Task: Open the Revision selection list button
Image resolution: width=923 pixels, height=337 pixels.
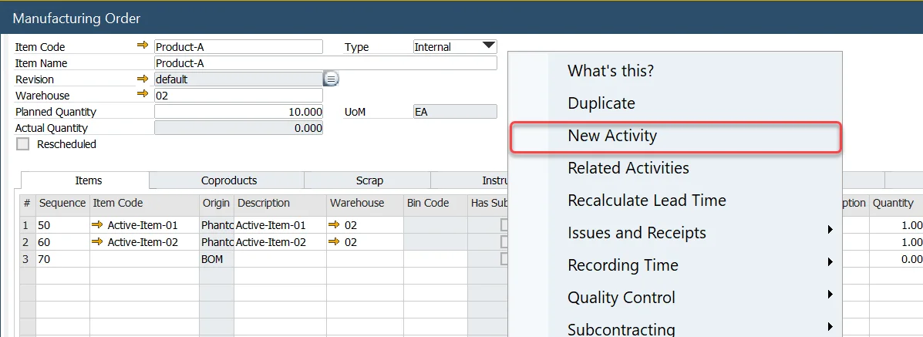Action: coord(331,79)
